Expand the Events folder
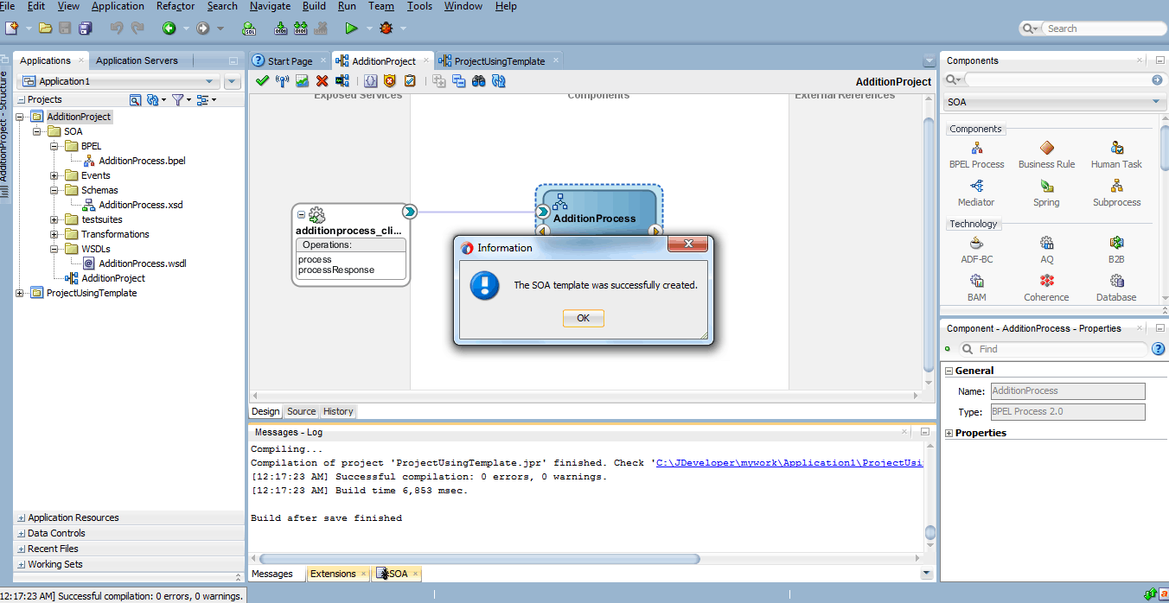 54,175
